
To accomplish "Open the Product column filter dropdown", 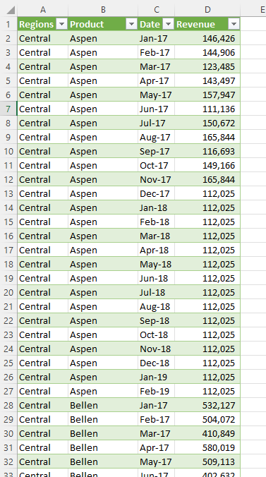I will click(x=131, y=24).
